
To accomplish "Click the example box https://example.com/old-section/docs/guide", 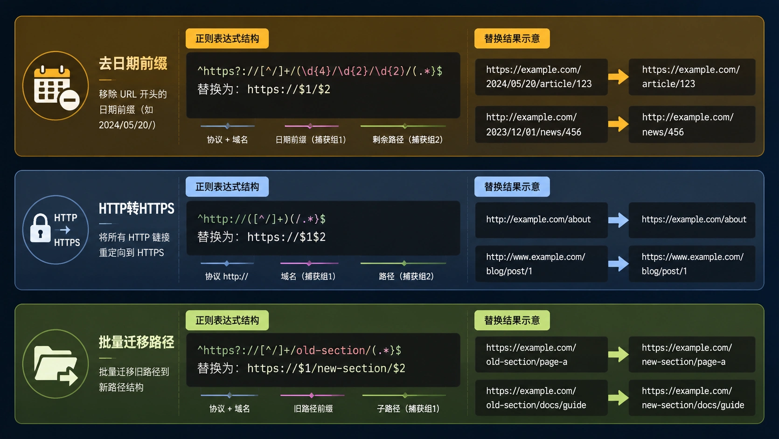I will [541, 398].
